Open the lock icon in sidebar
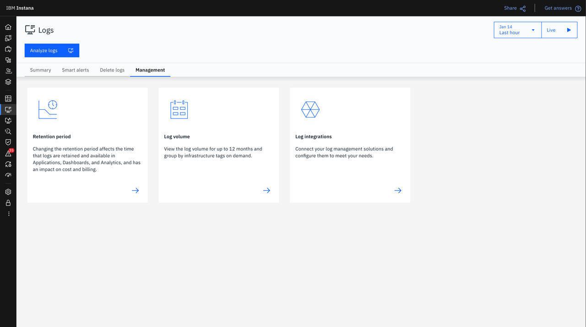 pyautogui.click(x=8, y=203)
